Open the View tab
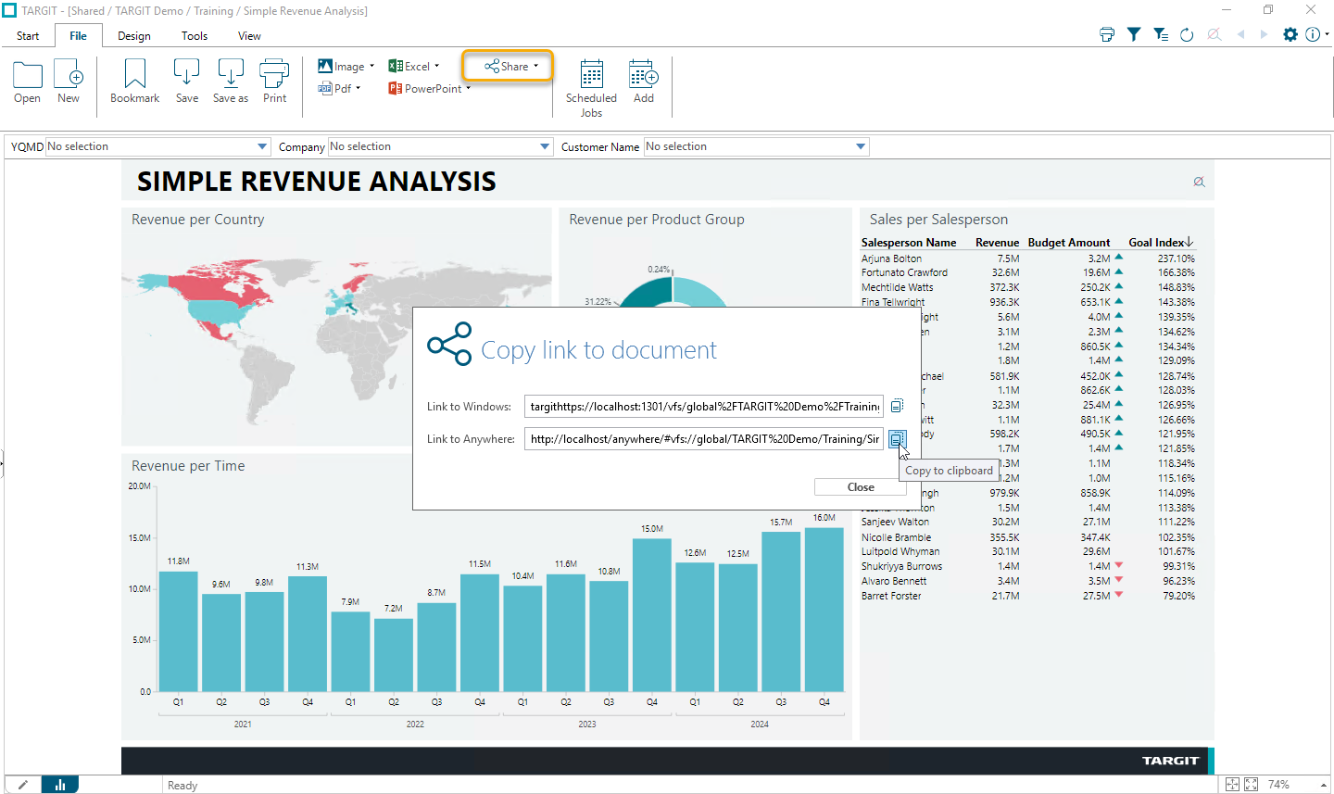The height and width of the screenshot is (794, 1334). point(249,36)
